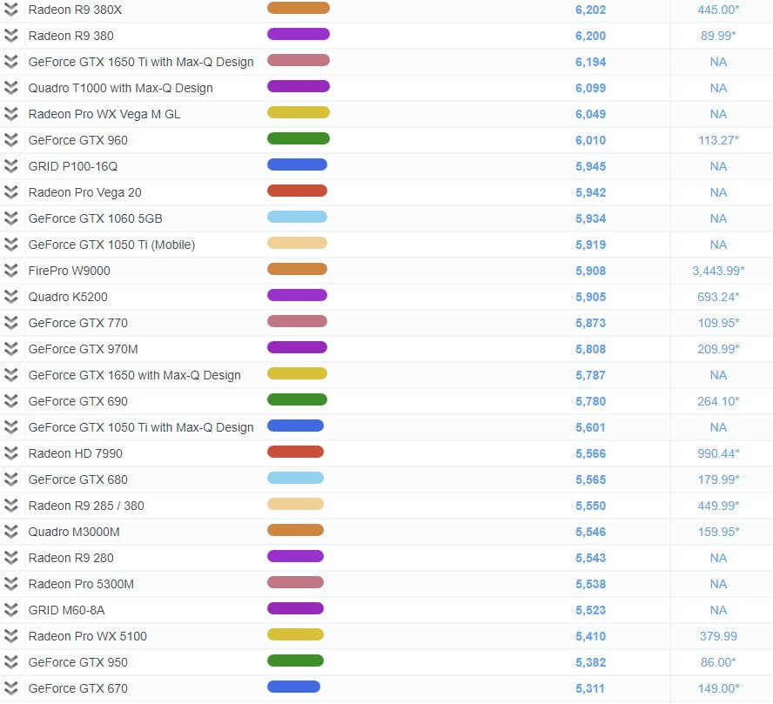Open the GeForce GTX 950 link
The height and width of the screenshot is (704, 773).
77,662
